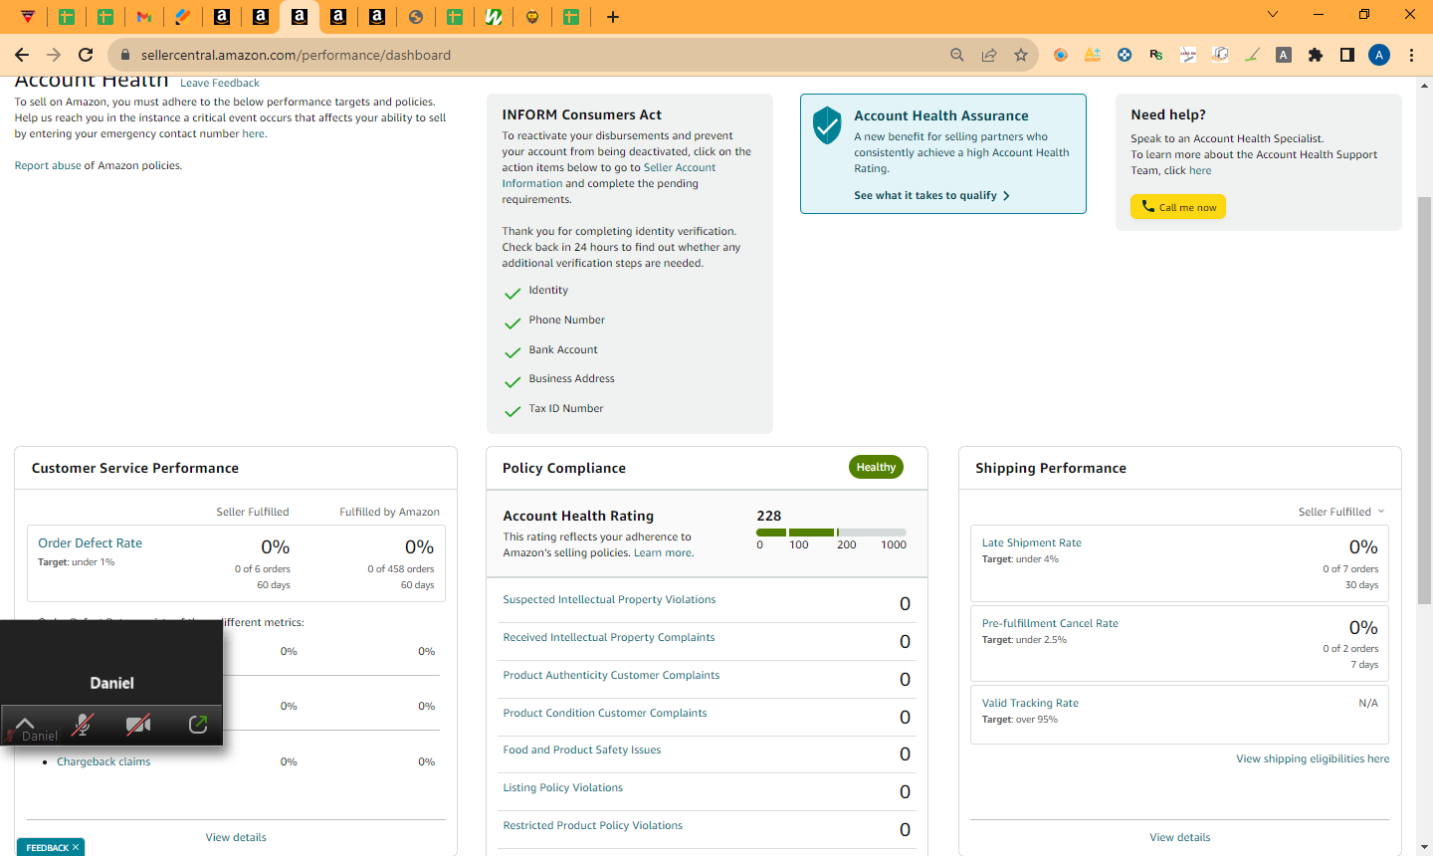
Task: Open Food and Product Safety Issues
Action: (582, 749)
